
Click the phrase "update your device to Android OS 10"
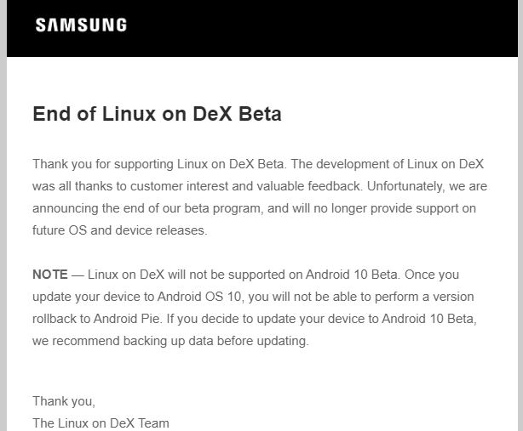click(136, 297)
